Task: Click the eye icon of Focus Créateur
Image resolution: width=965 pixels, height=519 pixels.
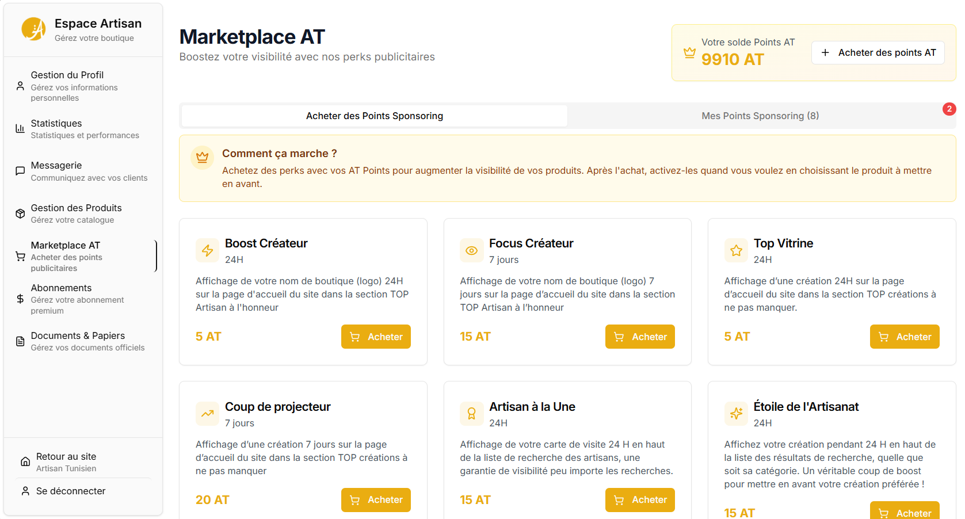Action: click(x=471, y=250)
